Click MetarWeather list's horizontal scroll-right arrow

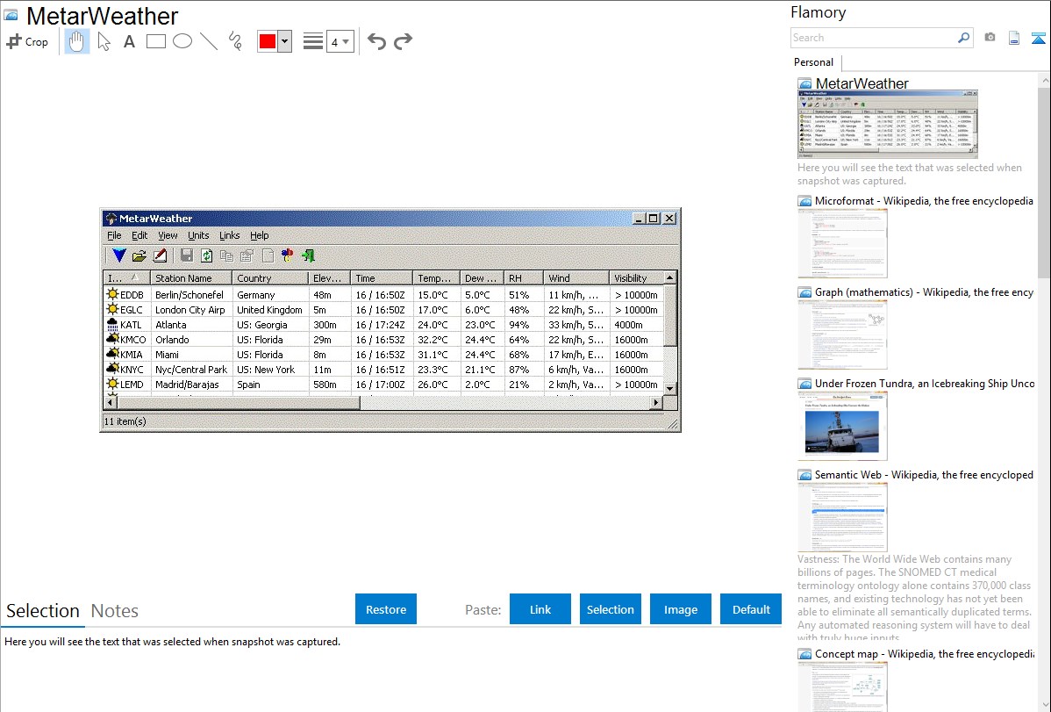click(x=656, y=402)
